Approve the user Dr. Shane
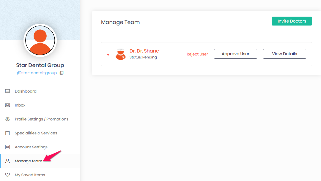The height and width of the screenshot is (181, 321). [235, 54]
